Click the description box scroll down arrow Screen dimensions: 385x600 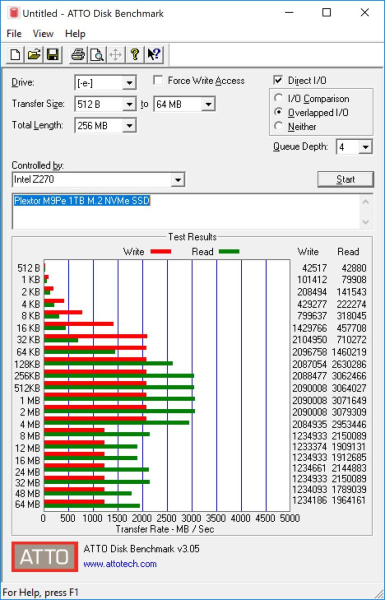tap(366, 221)
